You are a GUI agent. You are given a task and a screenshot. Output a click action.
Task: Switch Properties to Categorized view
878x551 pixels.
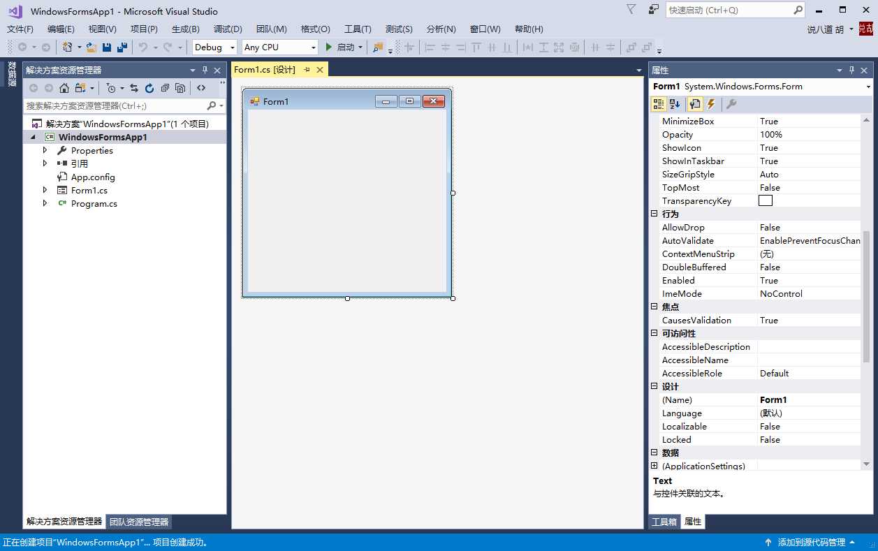(x=658, y=104)
